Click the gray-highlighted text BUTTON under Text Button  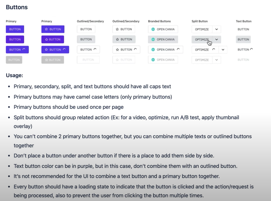243,39
